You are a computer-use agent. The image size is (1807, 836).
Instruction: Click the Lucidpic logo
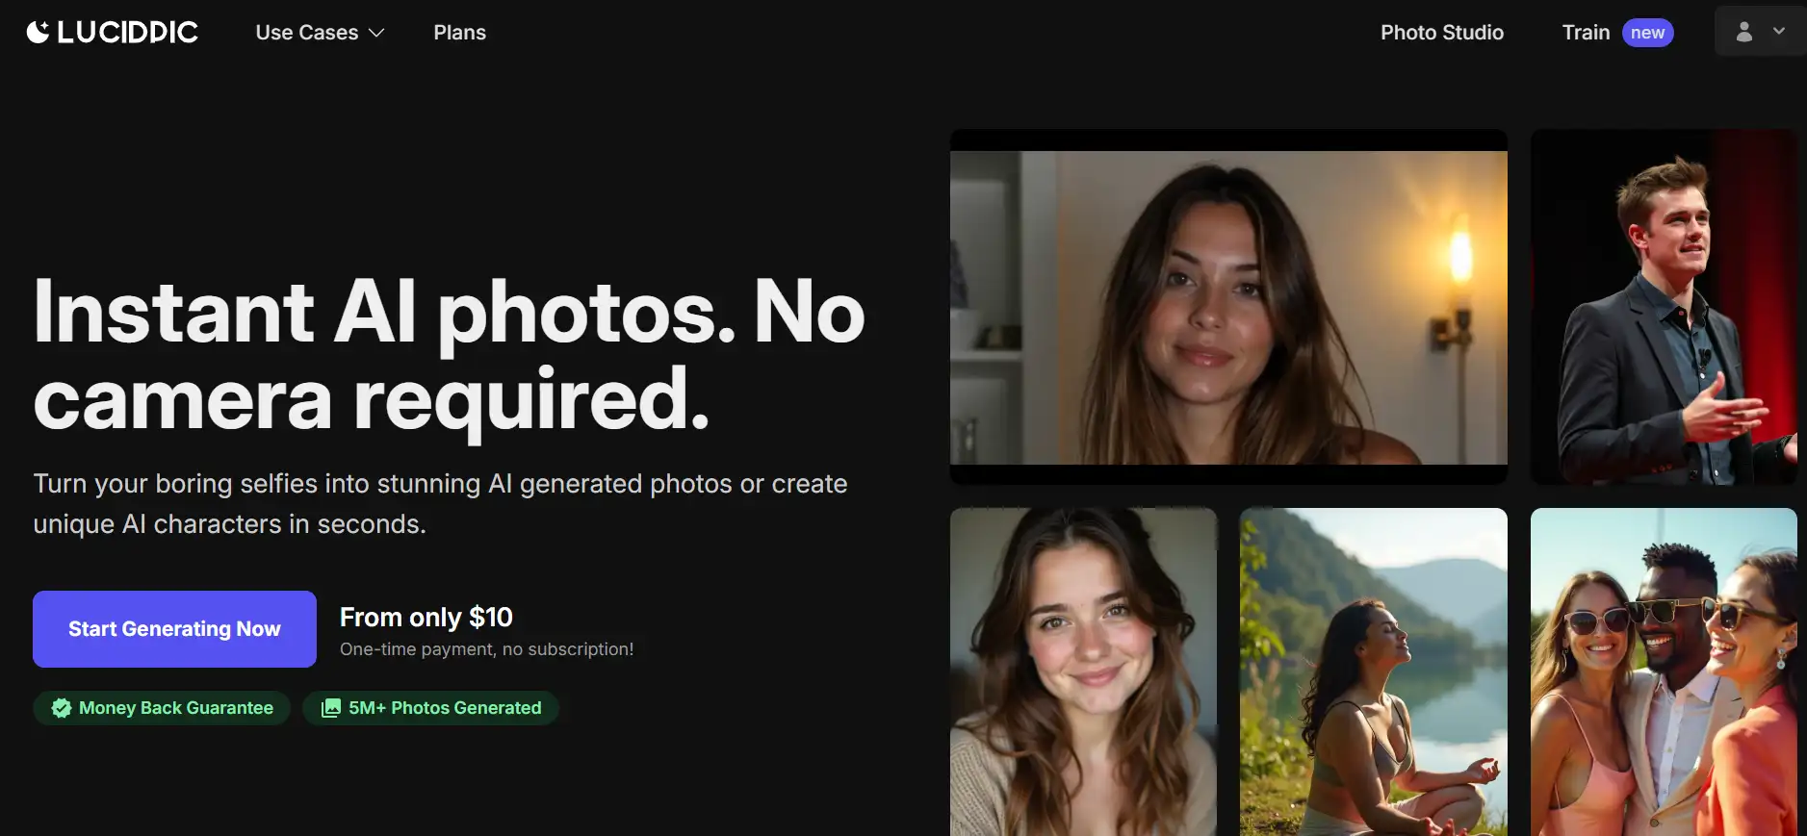(x=113, y=32)
